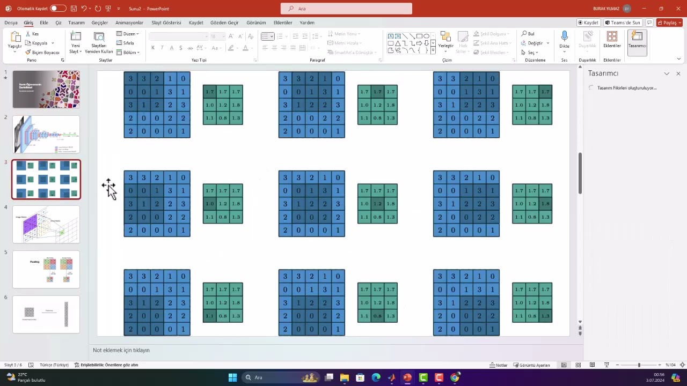Switch to the Slayt Gösterisi tab

166,23
